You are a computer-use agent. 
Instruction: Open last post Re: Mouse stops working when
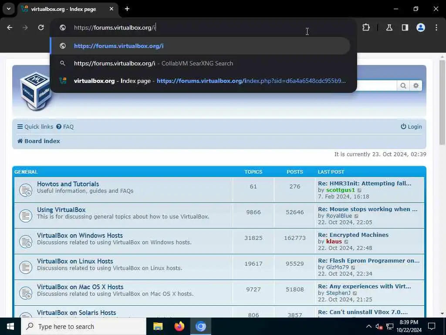coord(368,209)
